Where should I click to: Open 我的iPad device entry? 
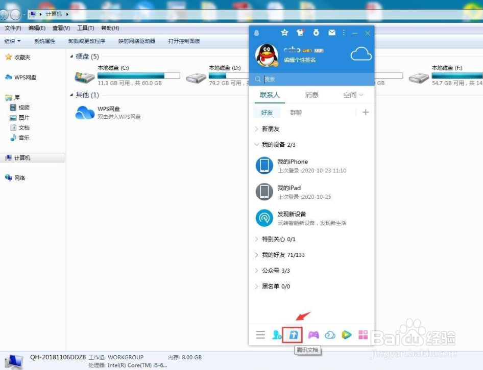312,192
